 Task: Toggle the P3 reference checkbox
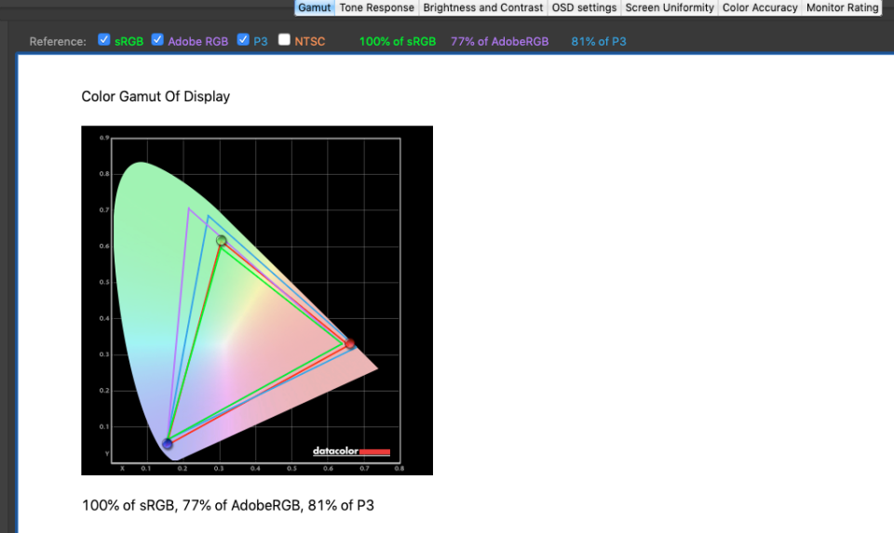pyautogui.click(x=243, y=39)
